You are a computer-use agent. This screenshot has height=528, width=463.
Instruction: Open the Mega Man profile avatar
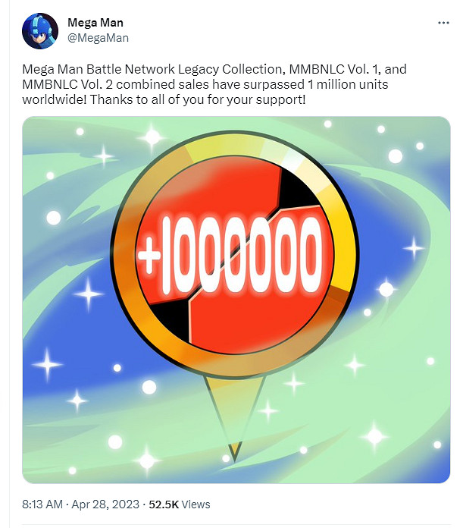tap(40, 31)
